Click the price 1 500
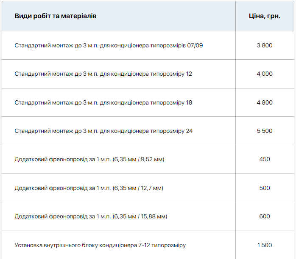The image size is (296, 259). [x=264, y=245]
